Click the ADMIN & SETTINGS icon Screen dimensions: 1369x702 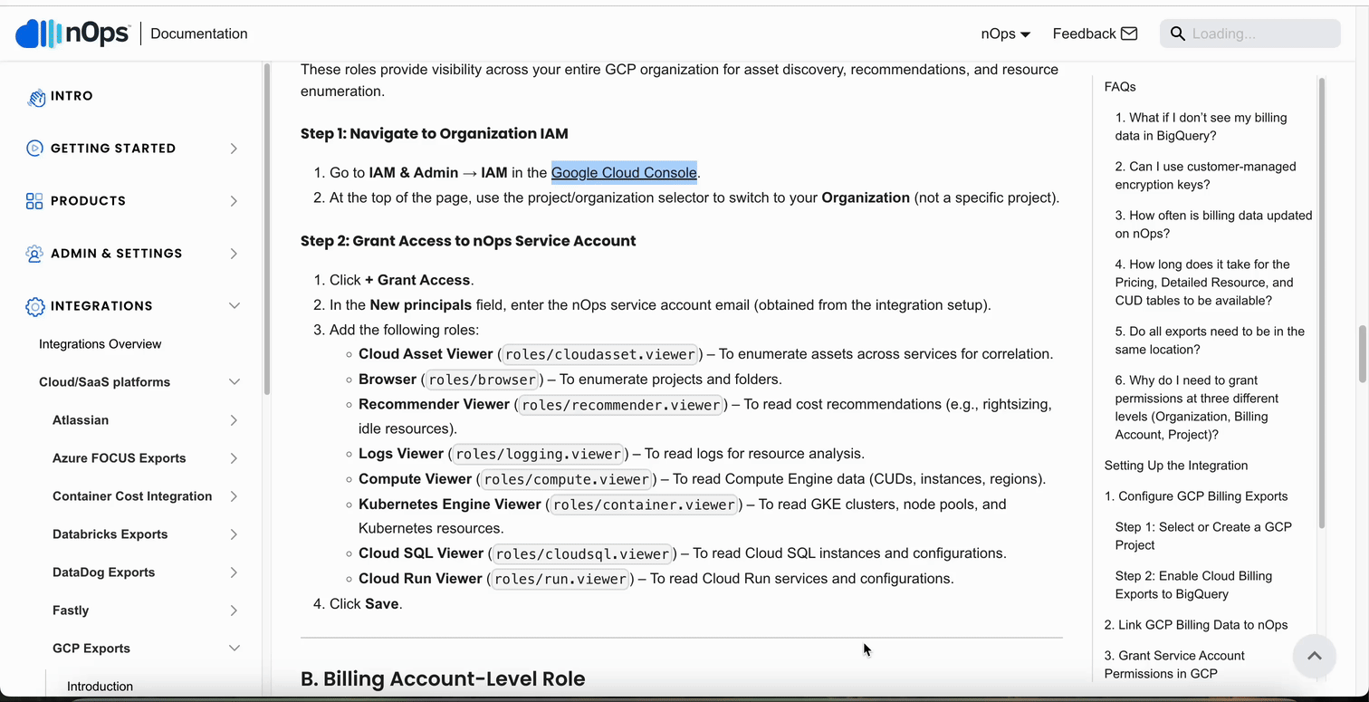click(x=34, y=253)
